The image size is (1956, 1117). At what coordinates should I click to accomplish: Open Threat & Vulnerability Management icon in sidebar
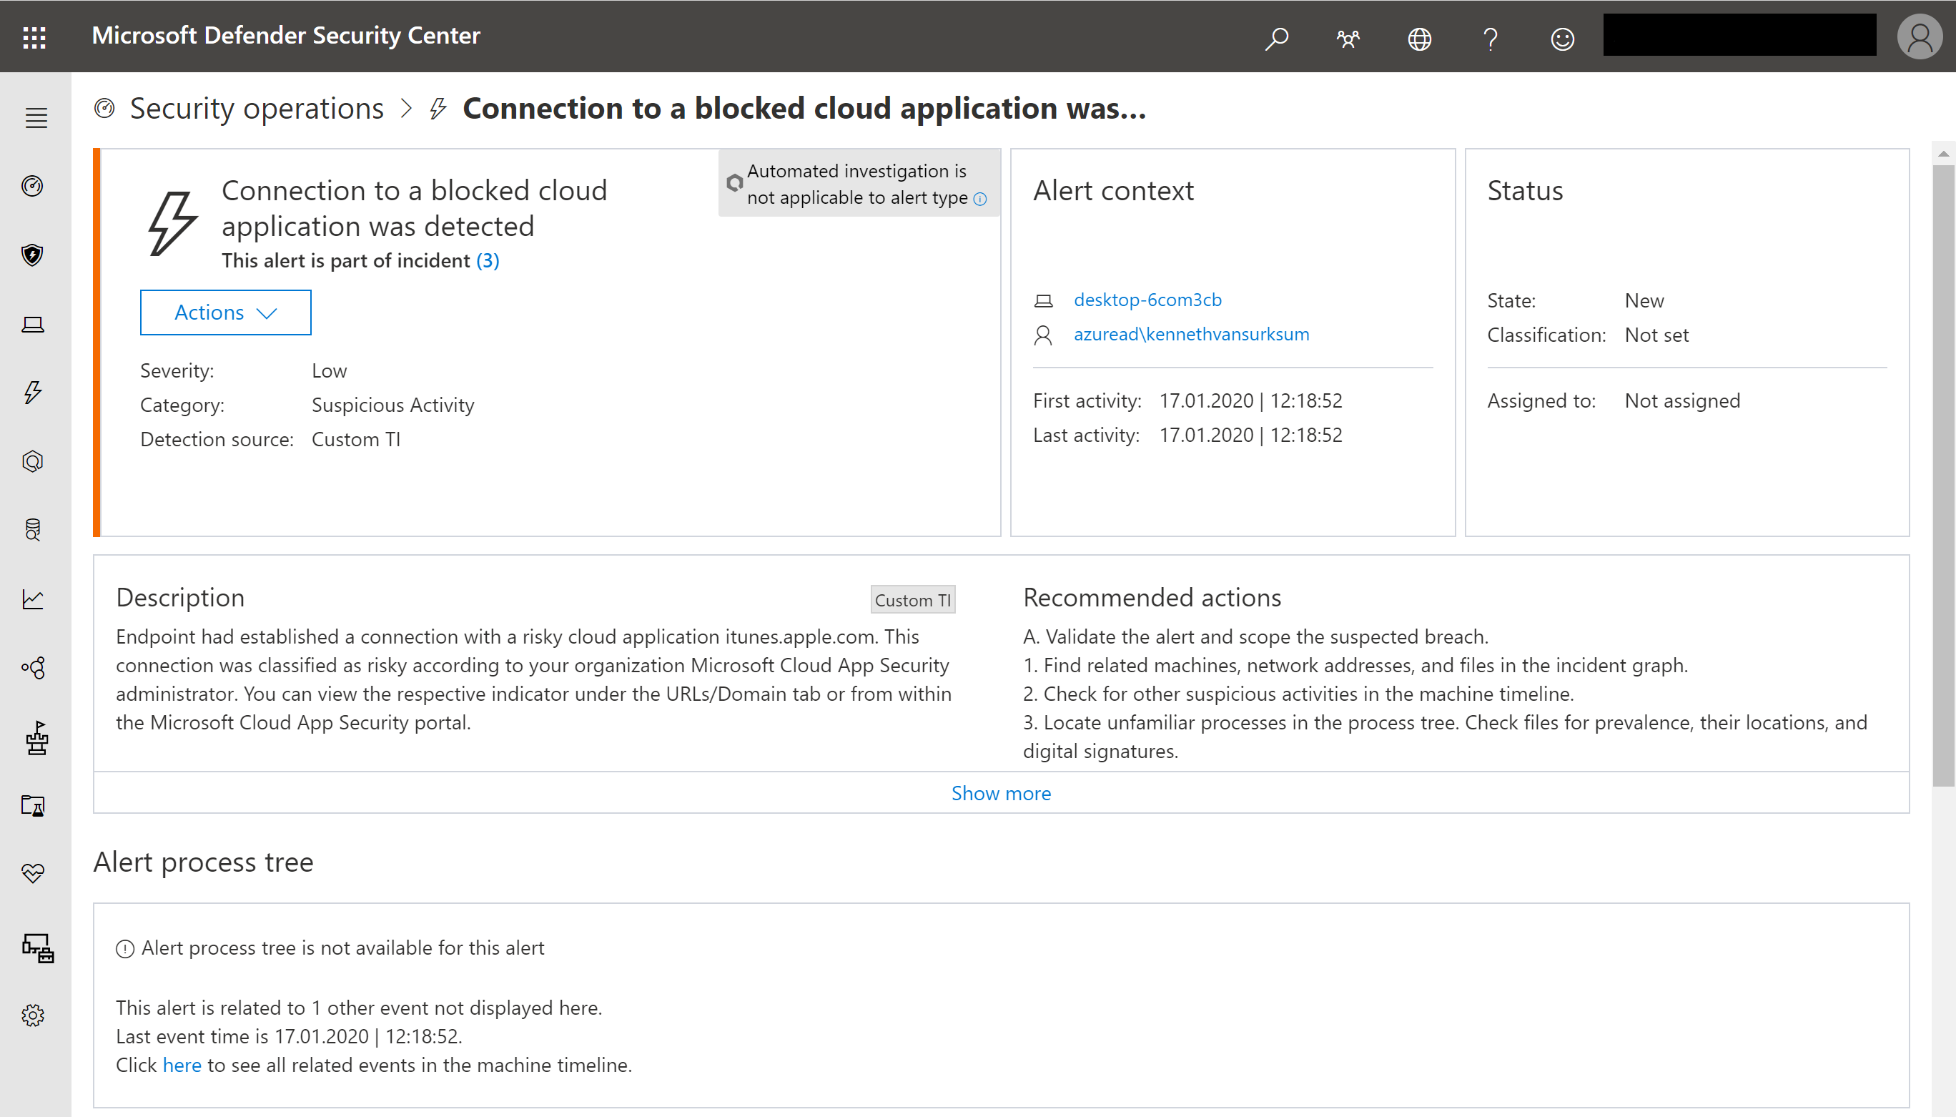coord(36,737)
